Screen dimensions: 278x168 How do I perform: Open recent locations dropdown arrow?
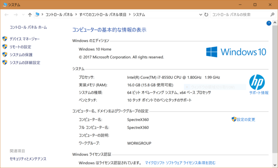coord(23,15)
